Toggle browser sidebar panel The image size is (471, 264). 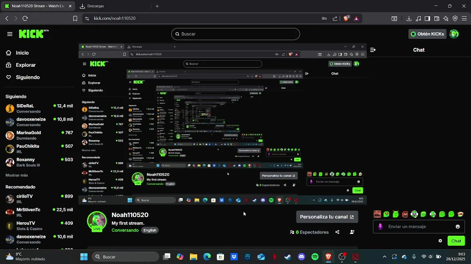point(427,18)
